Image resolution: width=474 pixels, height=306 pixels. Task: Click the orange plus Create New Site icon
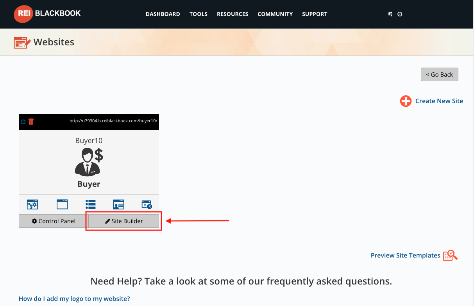(x=406, y=101)
